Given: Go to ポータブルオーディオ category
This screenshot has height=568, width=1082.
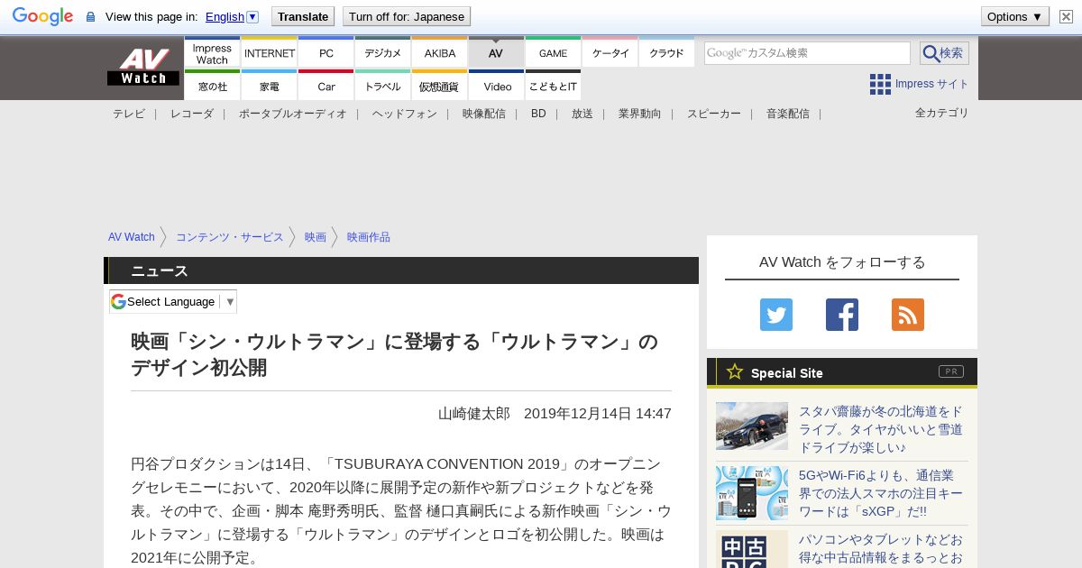Looking at the screenshot, I should click(293, 114).
